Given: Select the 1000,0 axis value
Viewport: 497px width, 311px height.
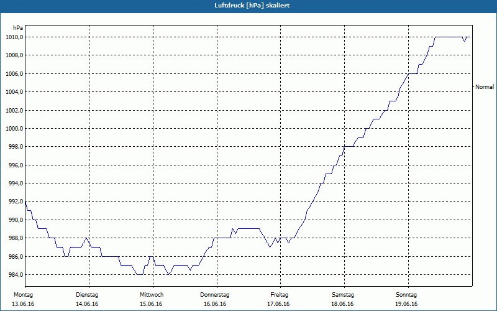Looking at the screenshot, I should coord(14,129).
